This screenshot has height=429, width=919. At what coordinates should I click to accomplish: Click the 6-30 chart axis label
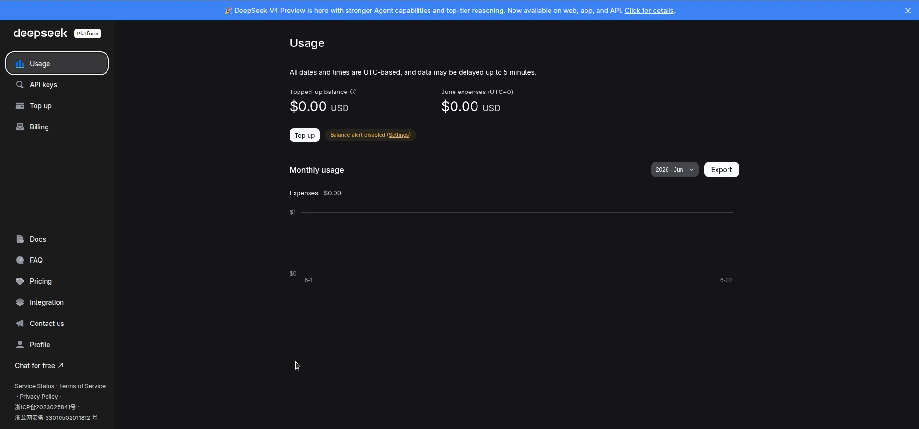point(726,280)
